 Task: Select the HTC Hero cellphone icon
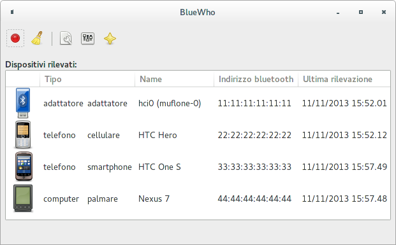point(23,135)
